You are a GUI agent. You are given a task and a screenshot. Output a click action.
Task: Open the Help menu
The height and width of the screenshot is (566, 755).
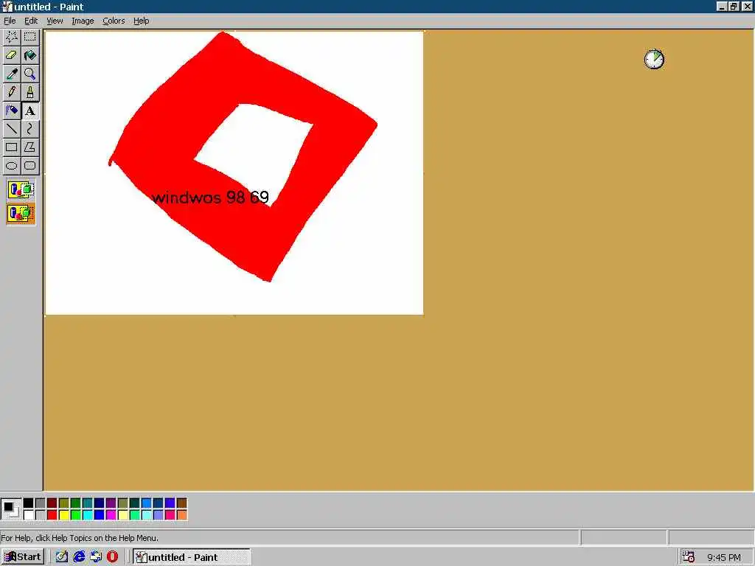point(141,21)
